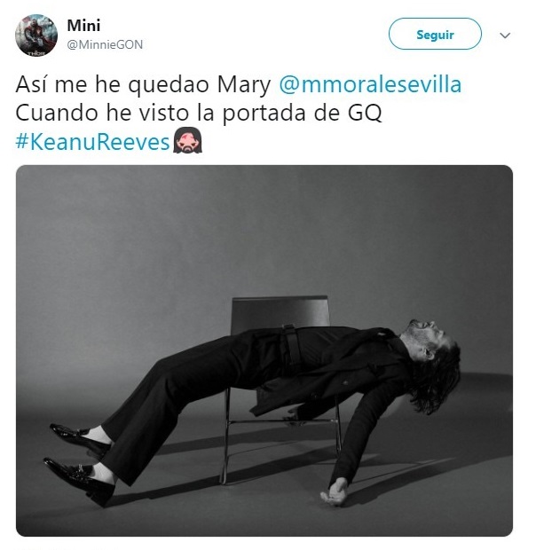
Task: Expand the tweet options chevron
Action: click(505, 35)
